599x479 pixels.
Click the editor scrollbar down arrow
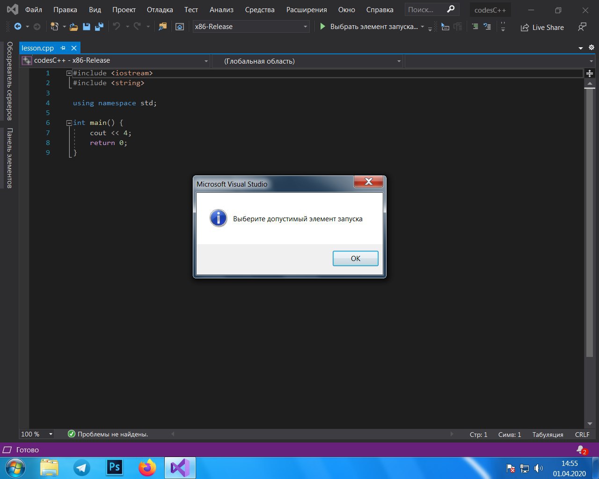[x=590, y=423]
